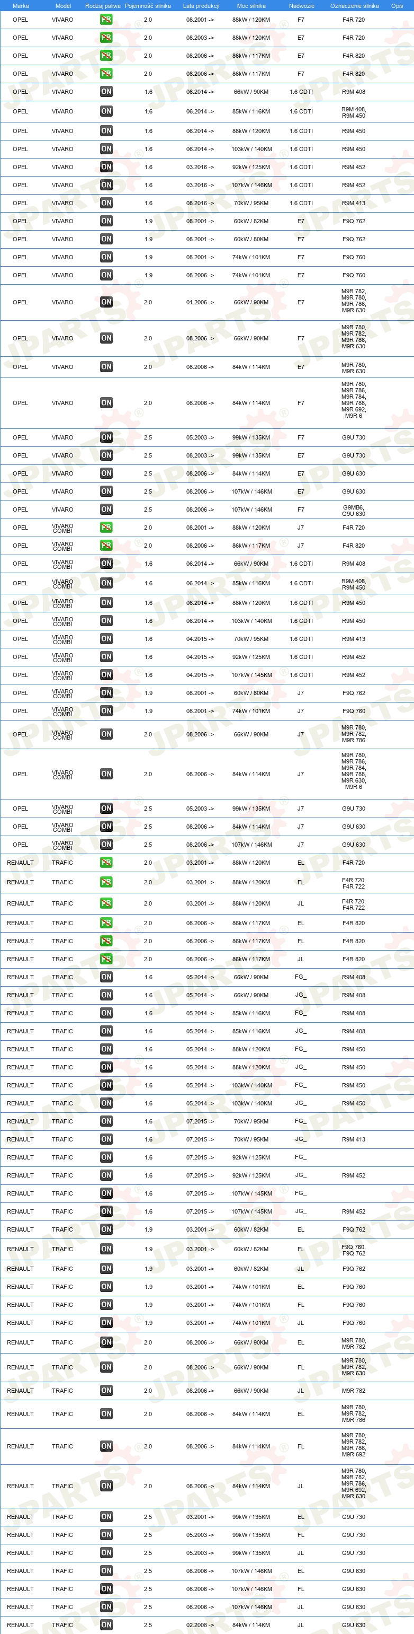This screenshot has height=1634, width=414.
Task: Click '60kW / 82KM' in Opel Vivaro E7 row
Action: [251, 222]
